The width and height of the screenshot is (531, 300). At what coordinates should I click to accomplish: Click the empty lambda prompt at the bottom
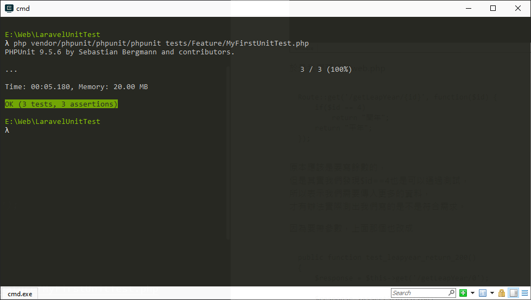7,130
